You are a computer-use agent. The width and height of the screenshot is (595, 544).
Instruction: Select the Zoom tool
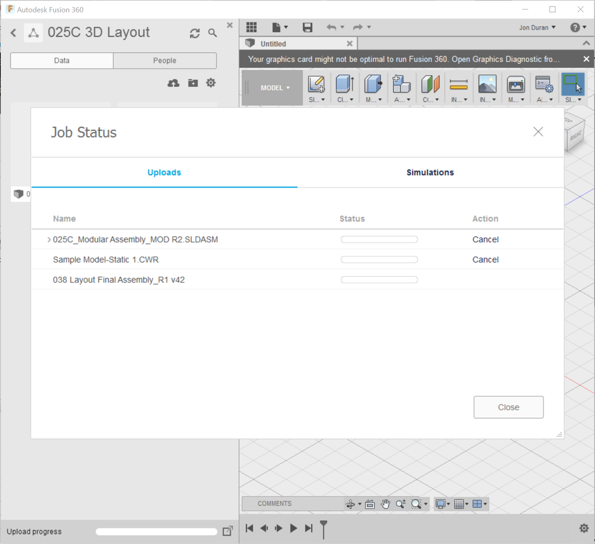click(x=401, y=504)
